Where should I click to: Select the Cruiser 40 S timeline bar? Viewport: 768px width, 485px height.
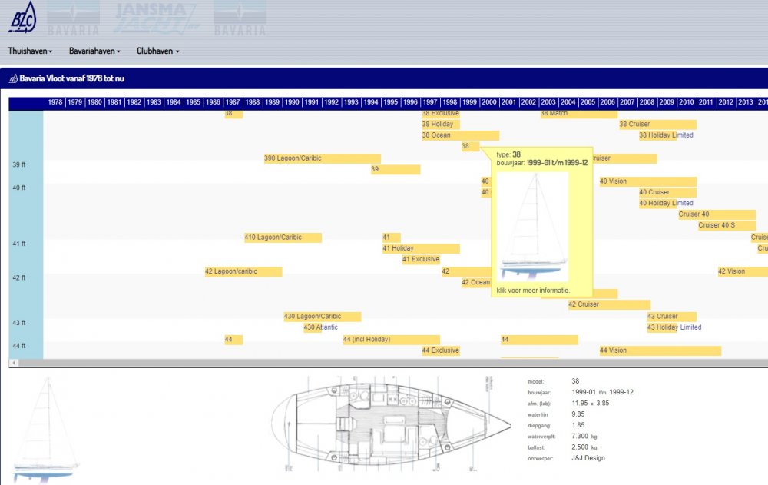(727, 225)
